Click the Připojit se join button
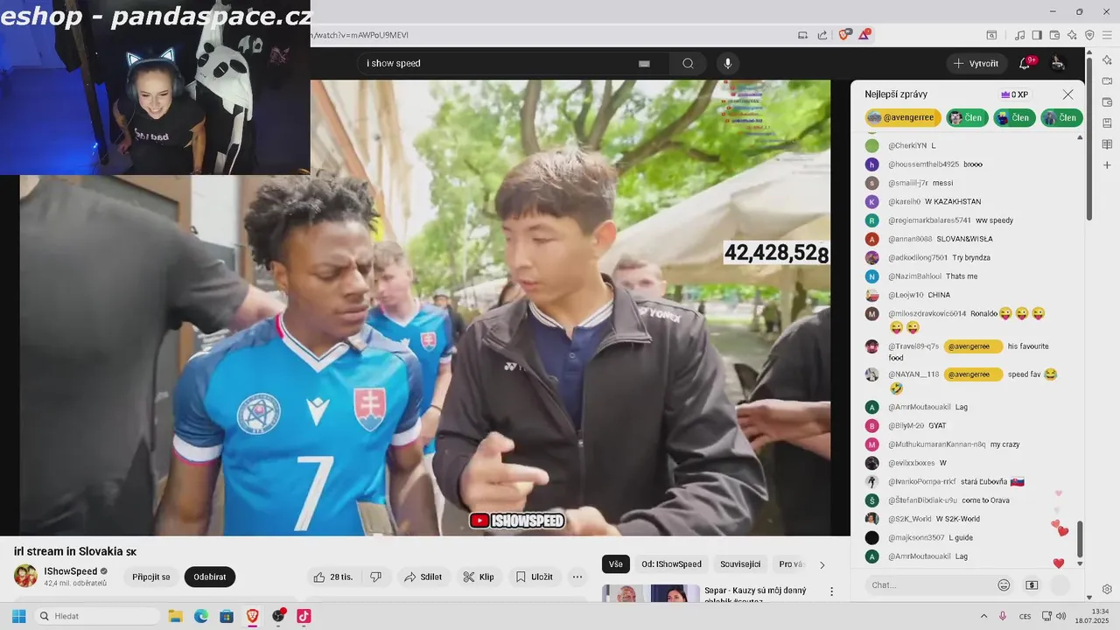The width and height of the screenshot is (1120, 630). tap(151, 577)
